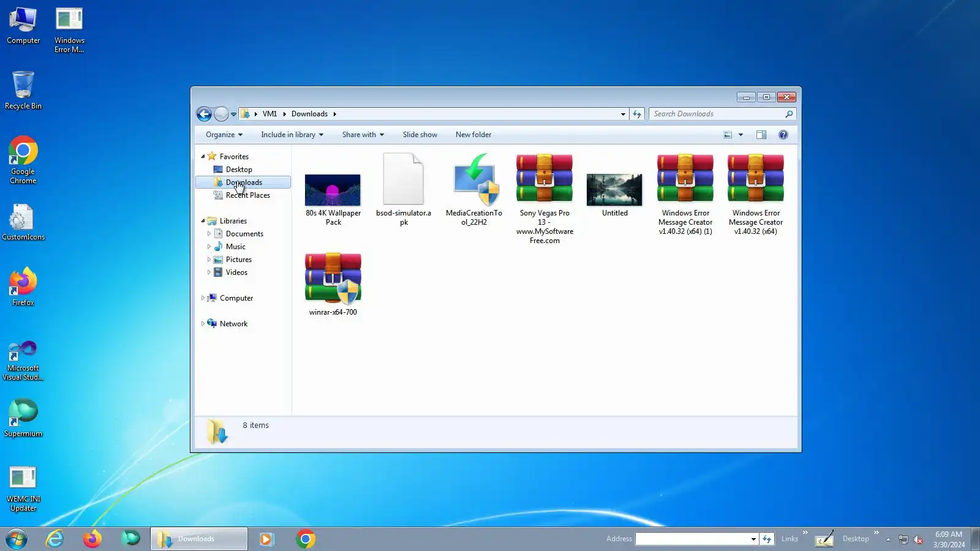Screen dimensions: 980x551
Task: Collapse the Favorites tree group
Action: point(203,157)
